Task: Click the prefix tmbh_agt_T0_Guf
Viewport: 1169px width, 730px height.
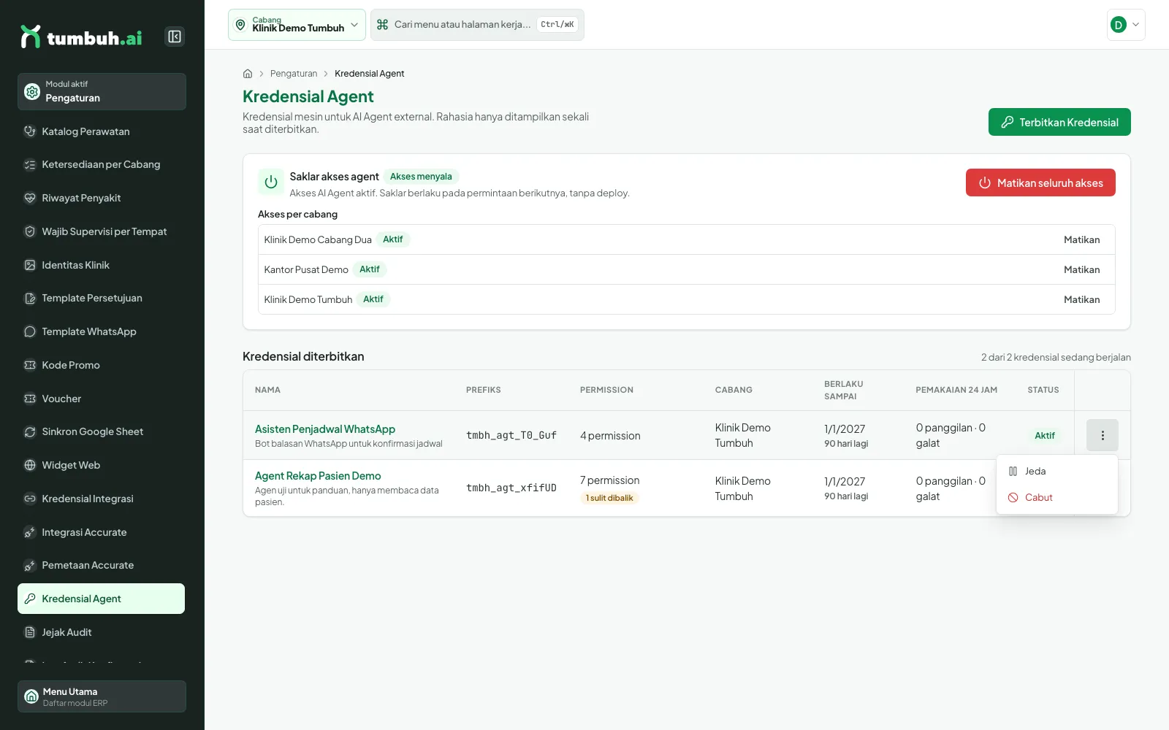Action: click(511, 435)
